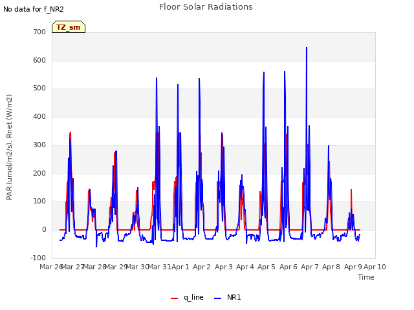This screenshot has width=414, height=310.
Task: Click the x-axis label 'Apr 5'
Action: (267, 267)
